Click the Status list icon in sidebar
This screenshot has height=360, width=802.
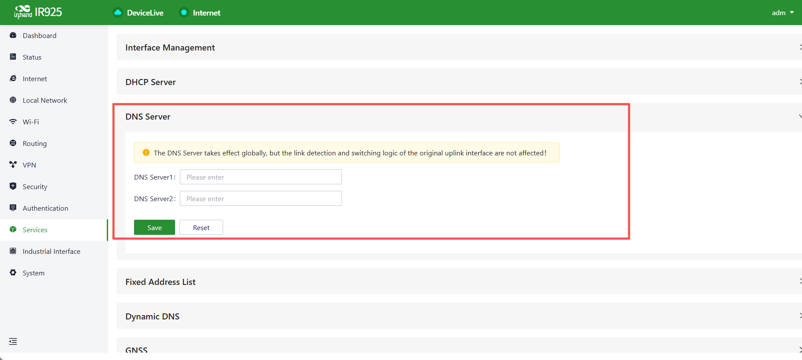[13, 57]
